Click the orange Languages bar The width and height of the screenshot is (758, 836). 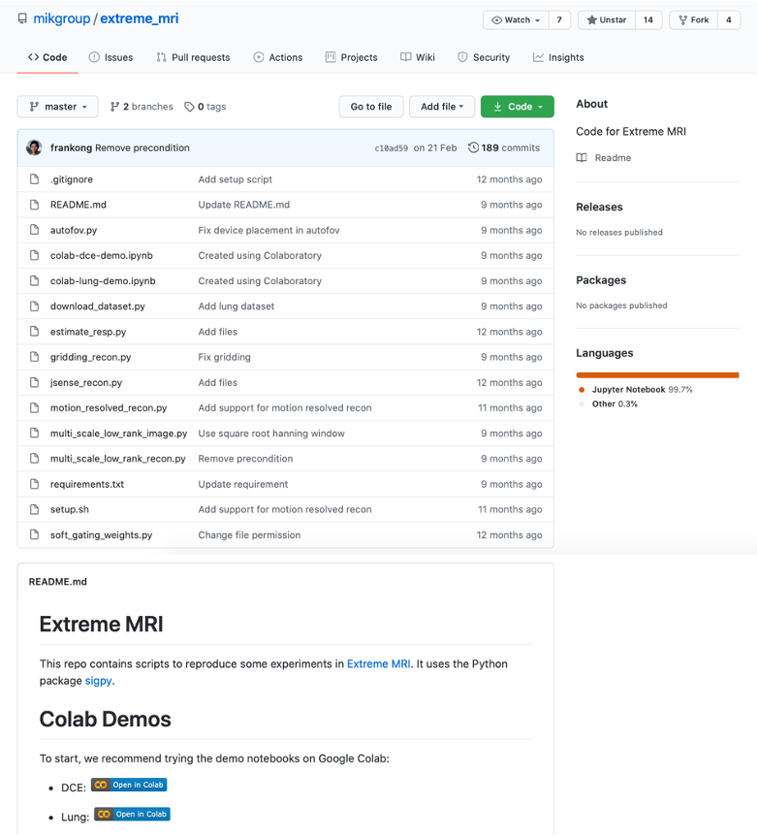click(x=657, y=374)
